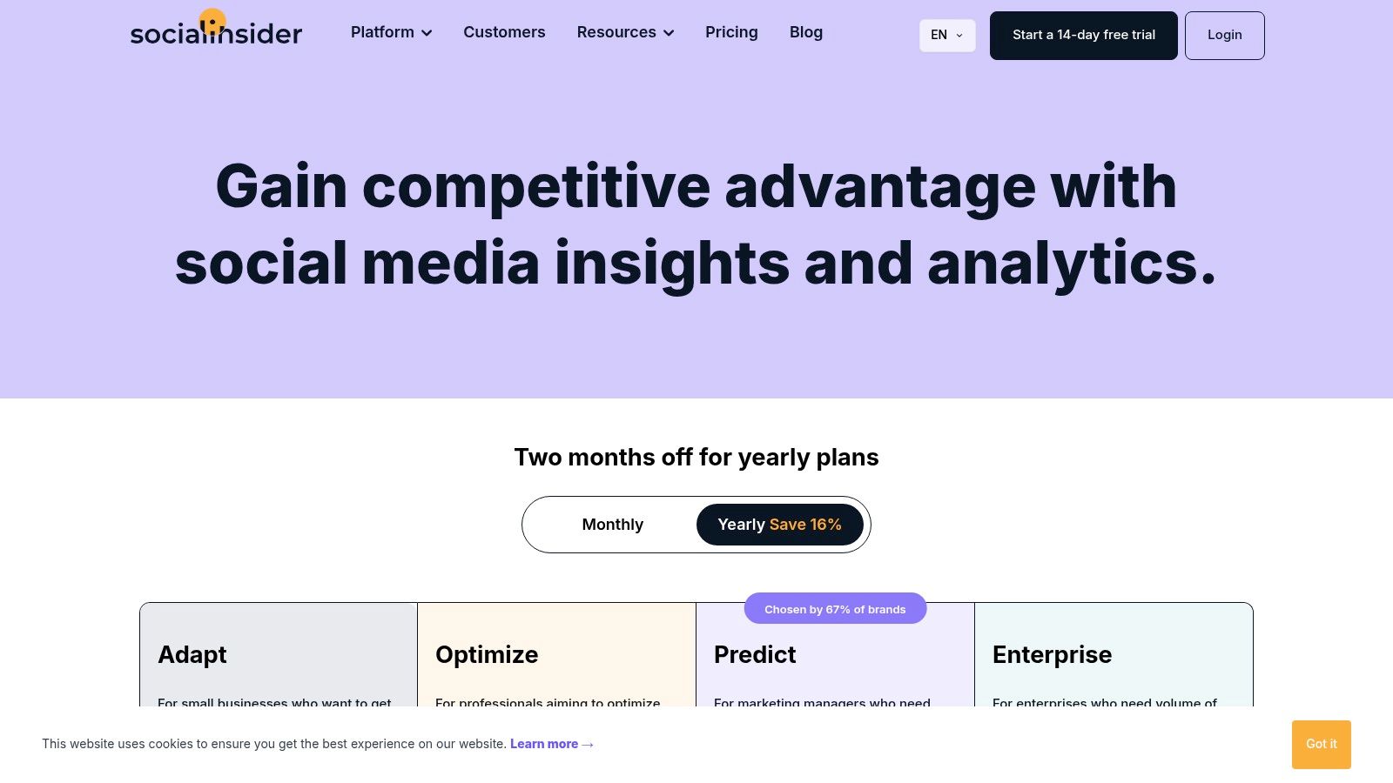Screen dimensions: 1393x783
Task: Click the Socialinsider logo
Action: (216, 32)
